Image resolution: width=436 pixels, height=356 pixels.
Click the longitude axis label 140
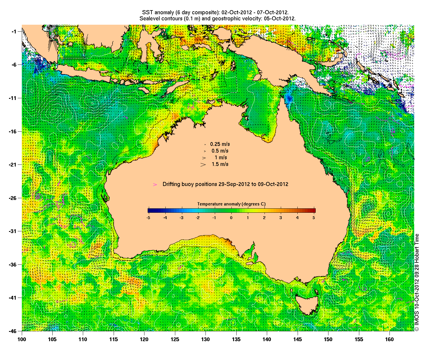click(267, 339)
